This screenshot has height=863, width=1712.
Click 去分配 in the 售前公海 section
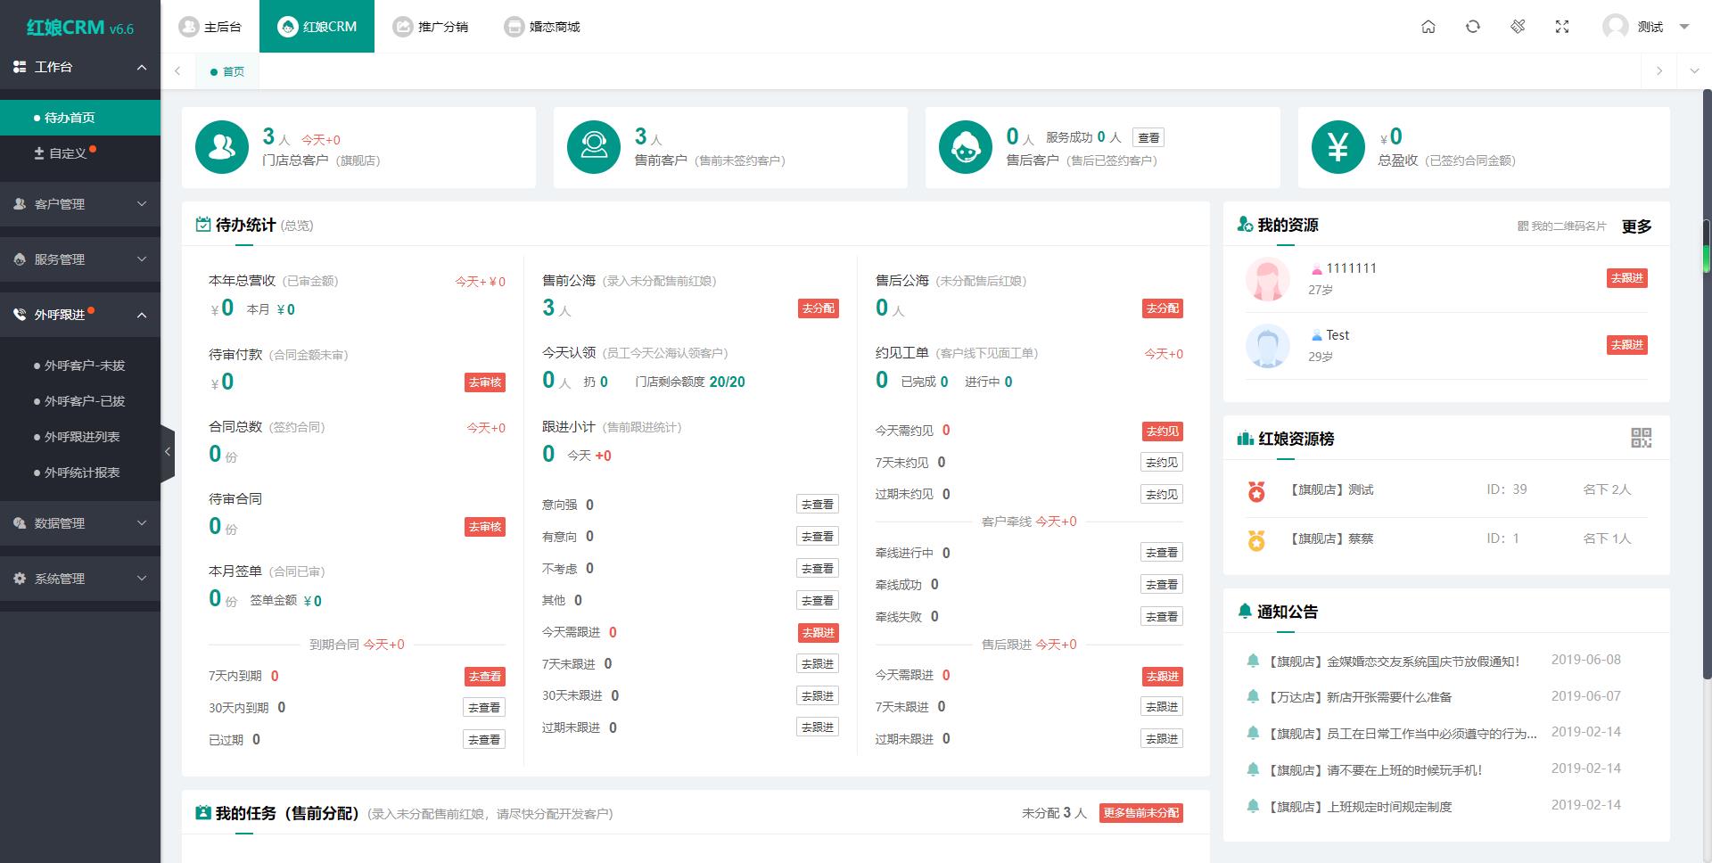coord(817,308)
